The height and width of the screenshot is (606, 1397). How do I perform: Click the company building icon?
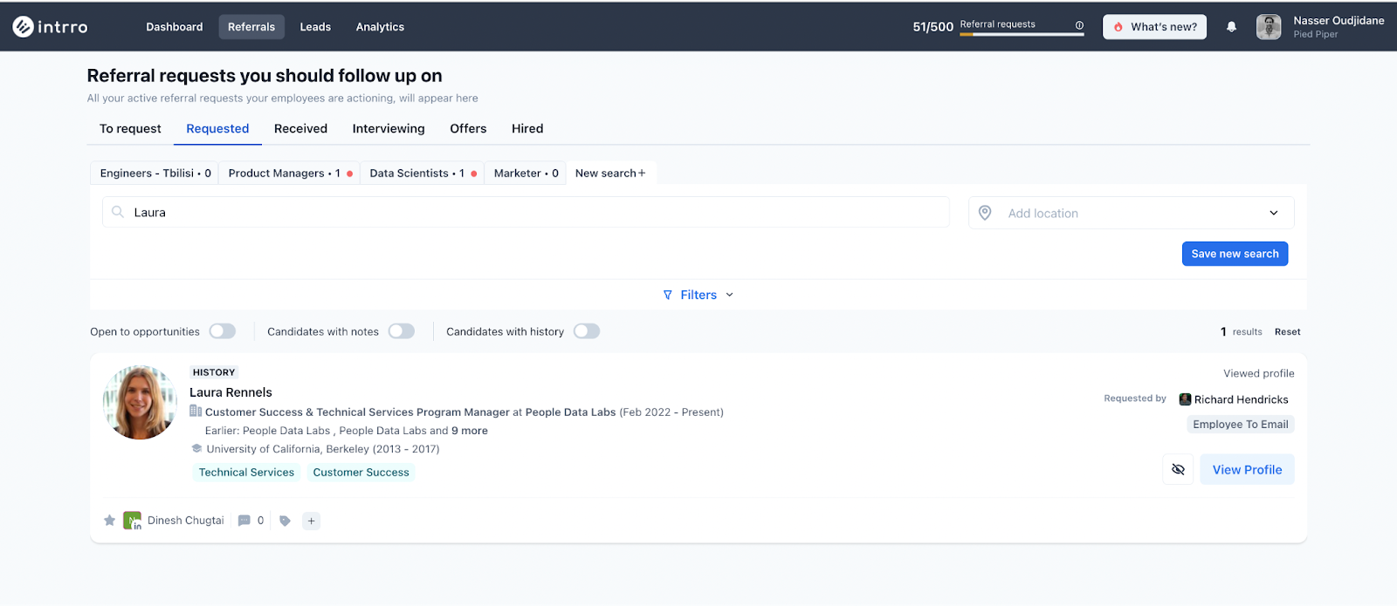point(196,411)
